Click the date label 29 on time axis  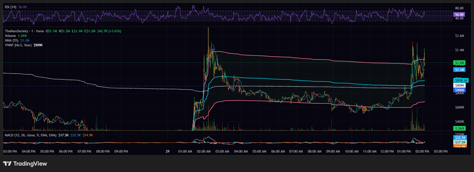point(167,151)
